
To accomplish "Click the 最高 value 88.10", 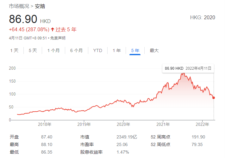I will (x=47, y=144).
